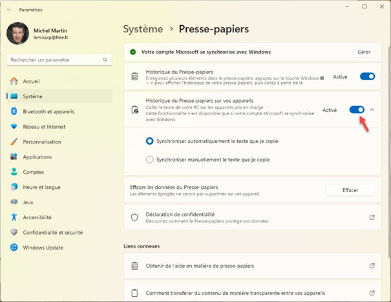Click the Rechercher un paramètre field

coord(55,59)
